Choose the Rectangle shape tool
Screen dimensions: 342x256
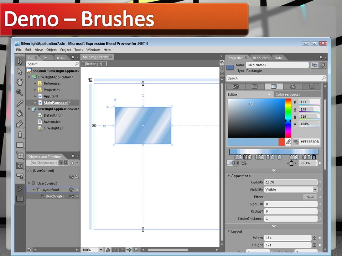click(20, 145)
